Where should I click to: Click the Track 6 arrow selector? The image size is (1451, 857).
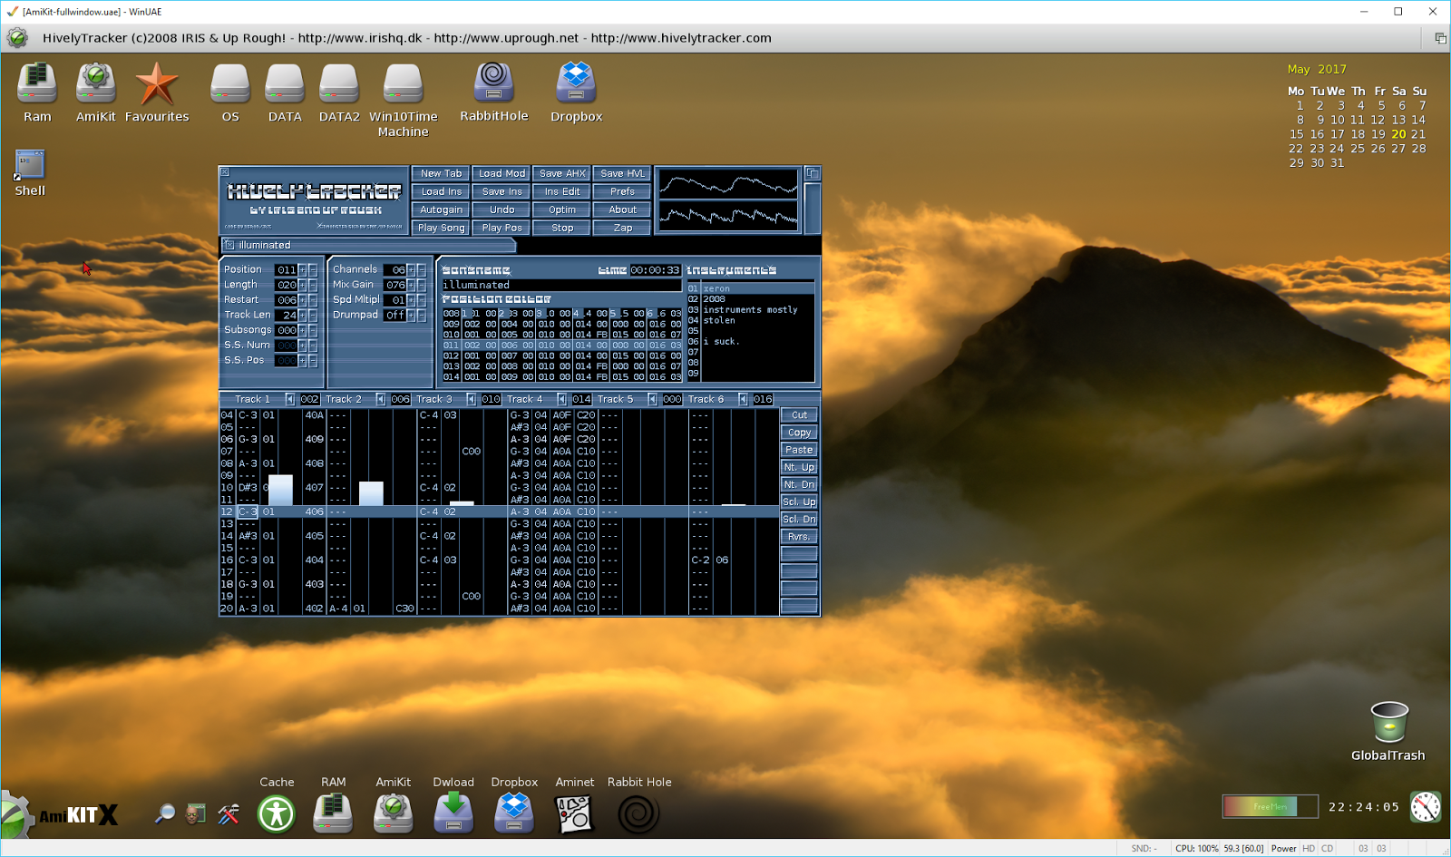coord(744,399)
